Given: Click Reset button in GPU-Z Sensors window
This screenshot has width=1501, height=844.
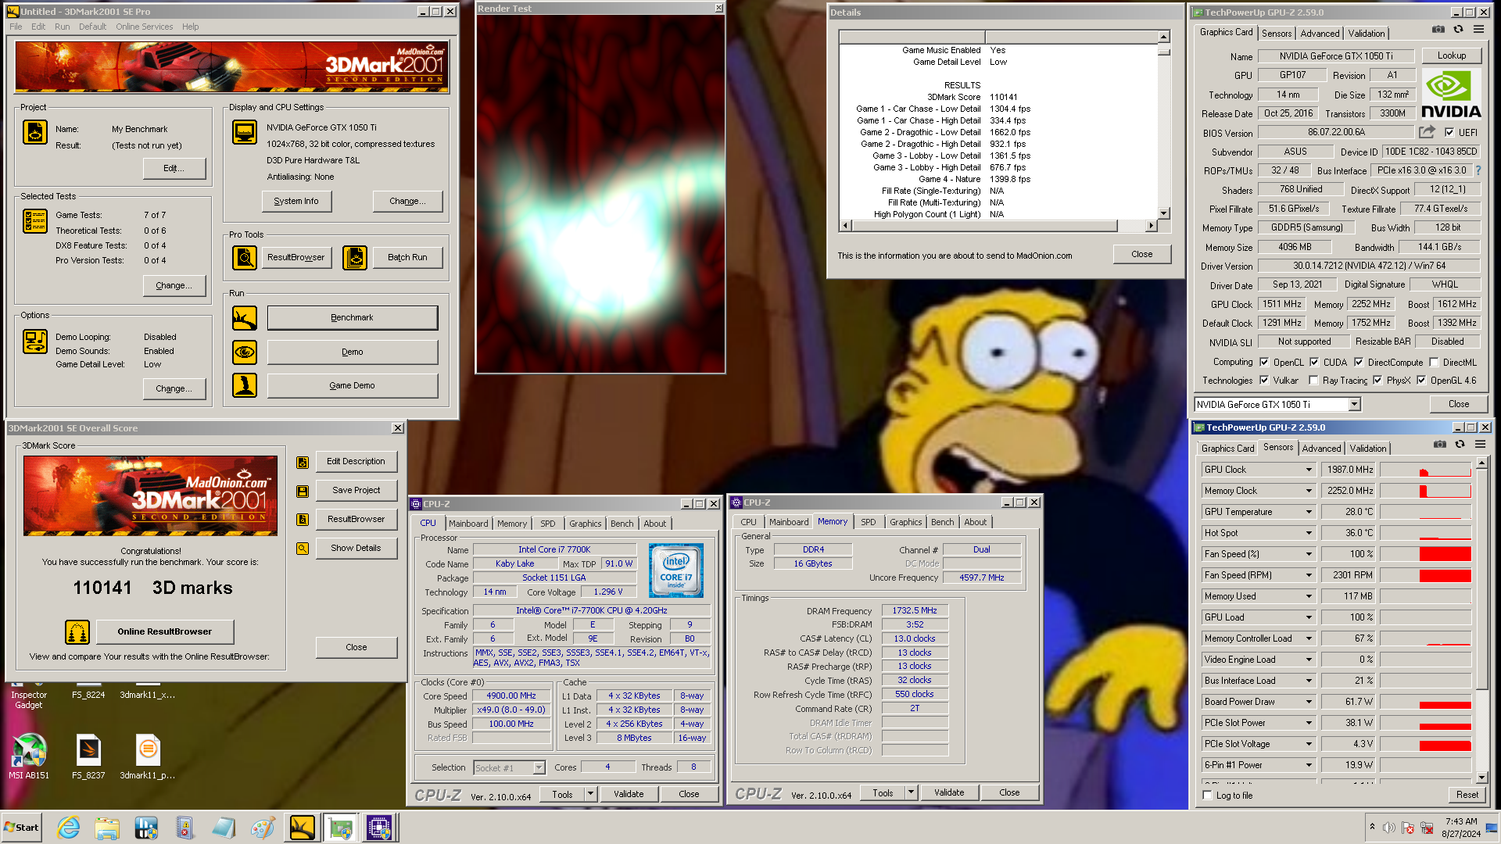Looking at the screenshot, I should click(x=1467, y=795).
